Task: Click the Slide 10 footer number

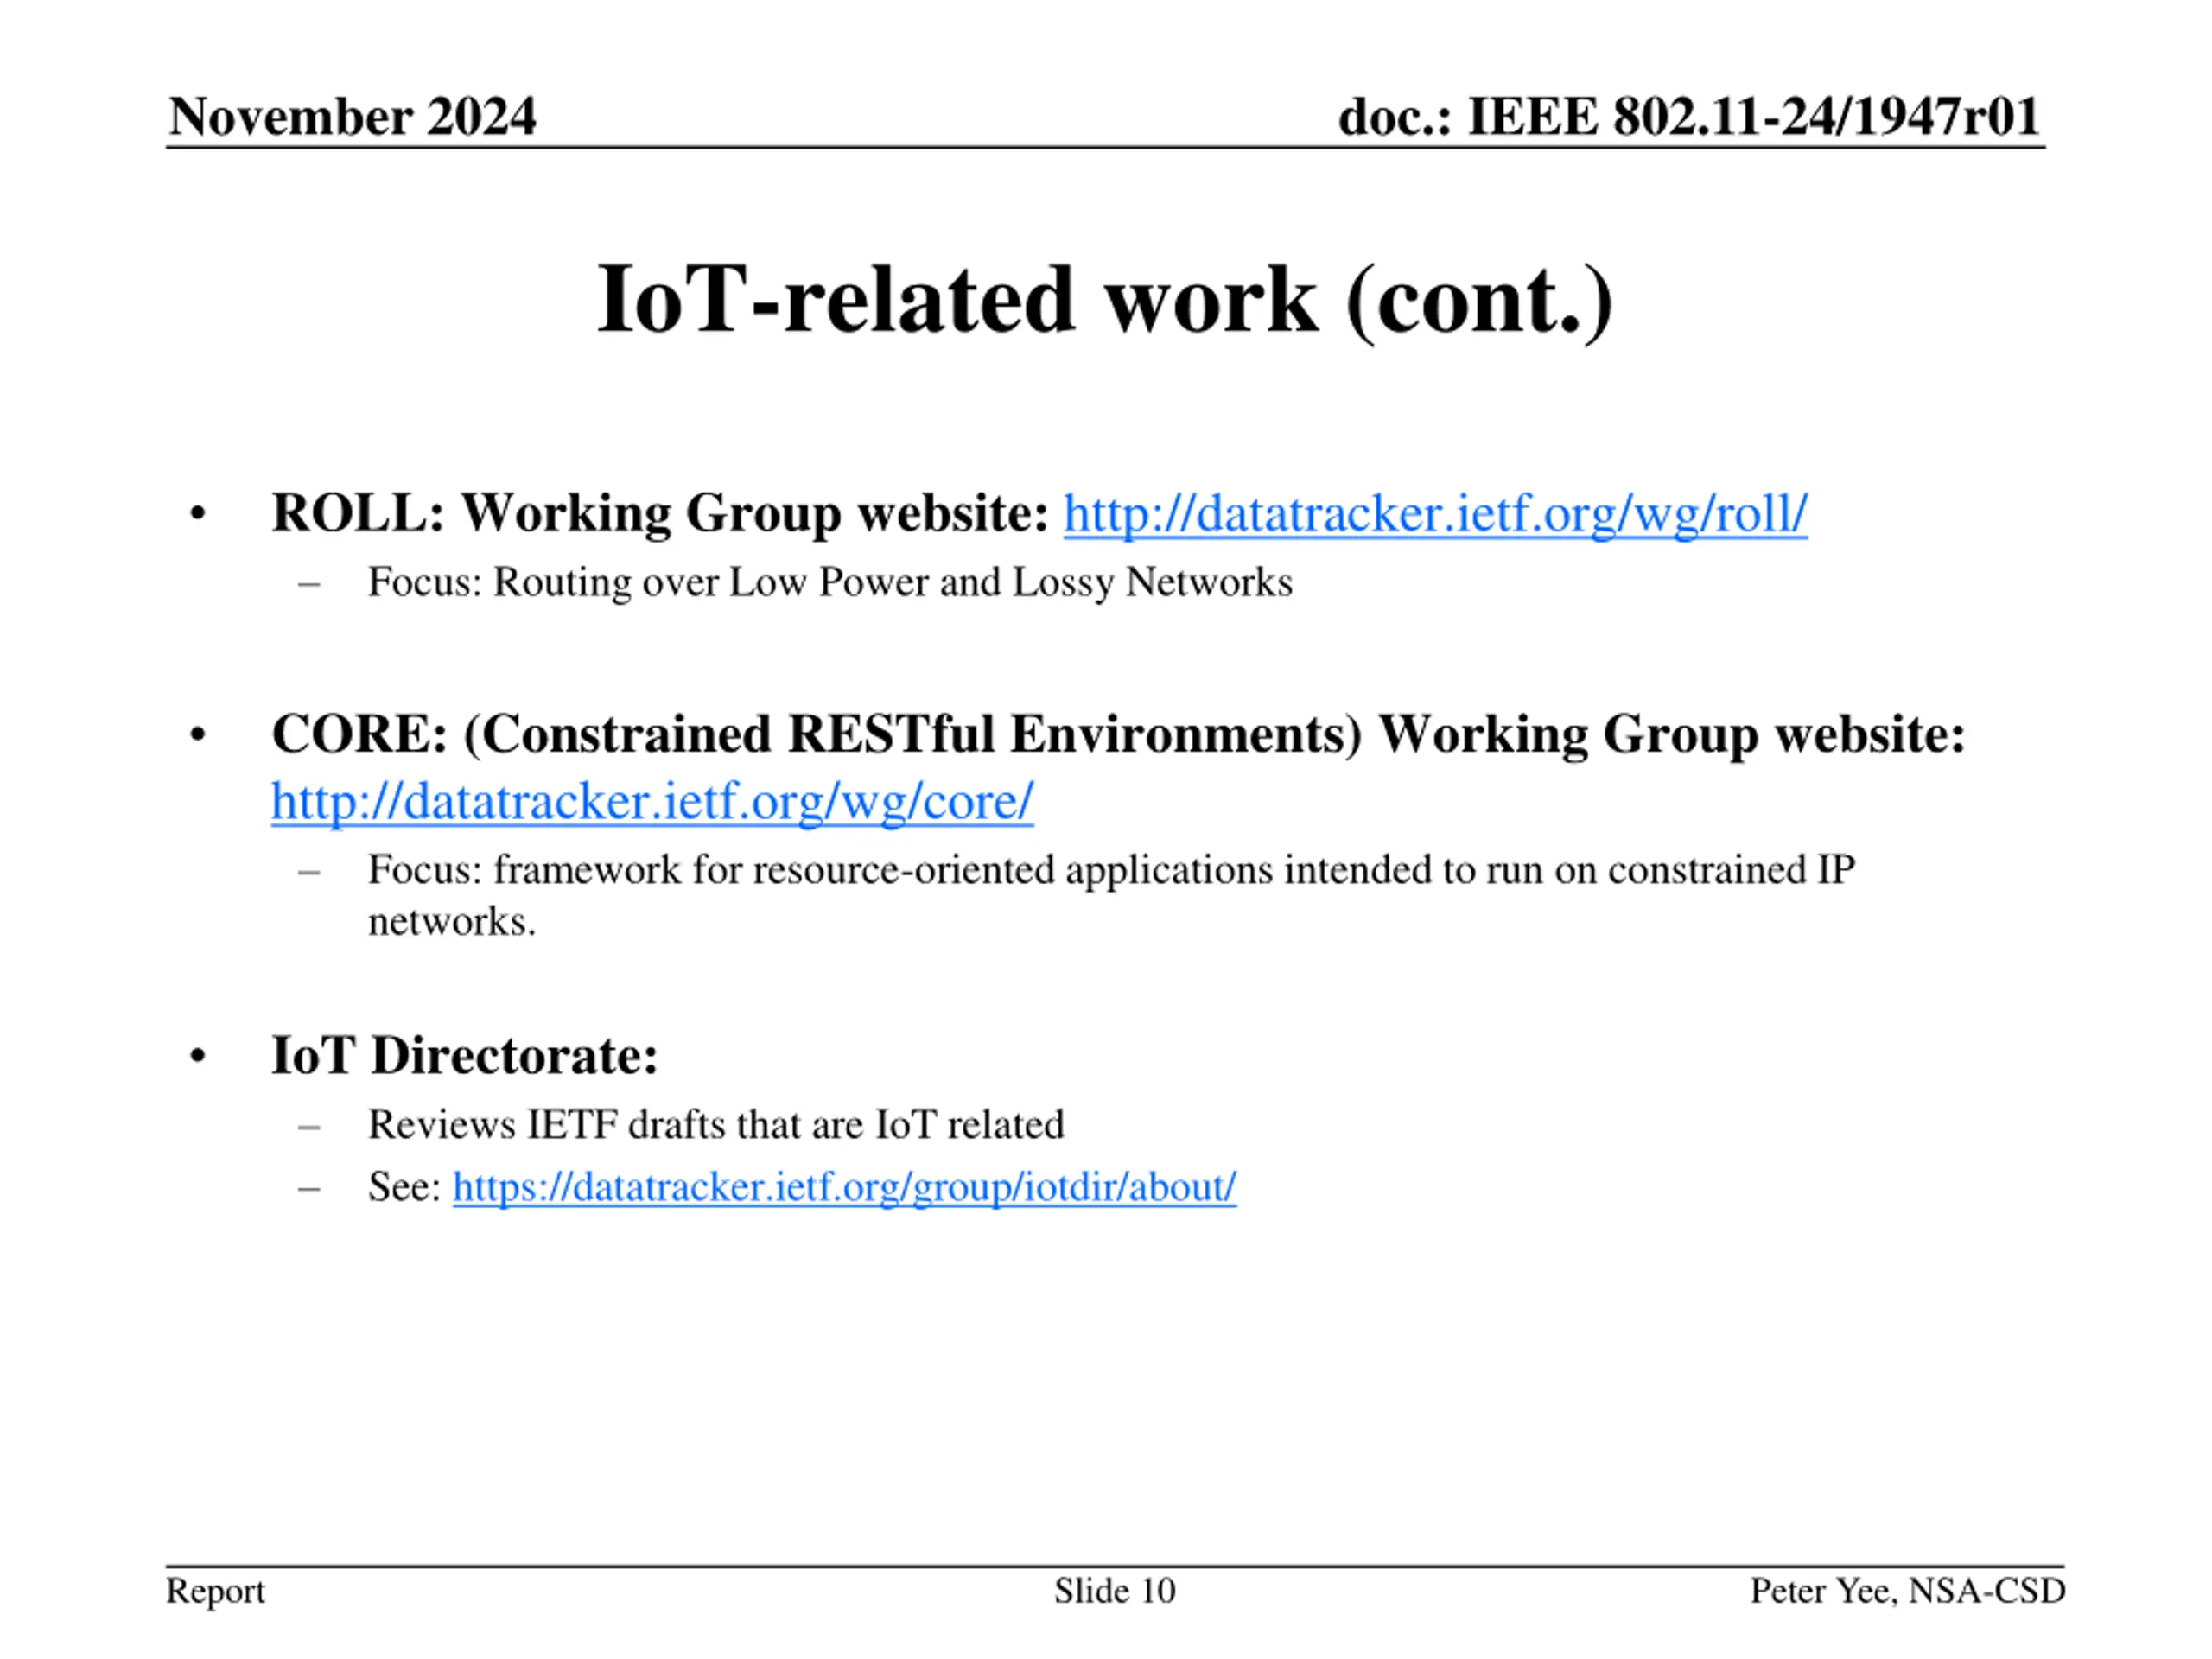Action: pyautogui.click(x=1114, y=1590)
